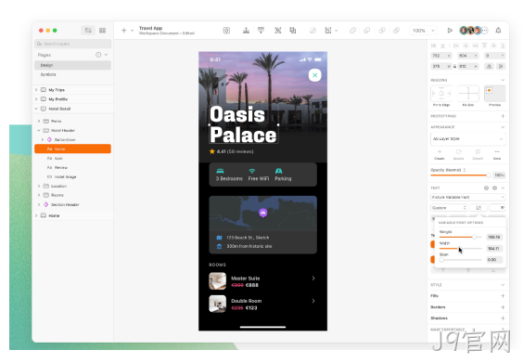Switch to components grid view in sidebar
Screen dimensions: 523x363
(x=102, y=31)
